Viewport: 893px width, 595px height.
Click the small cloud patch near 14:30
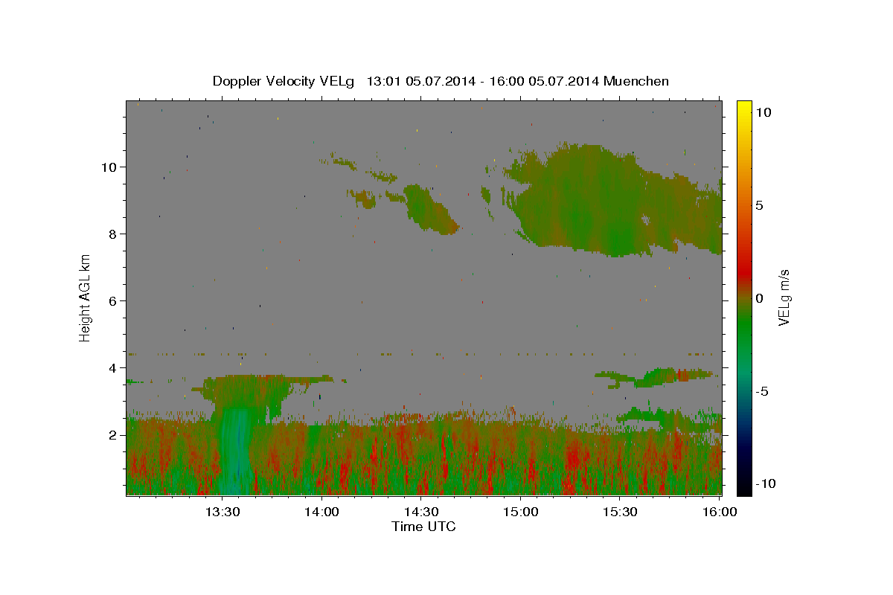(x=429, y=208)
